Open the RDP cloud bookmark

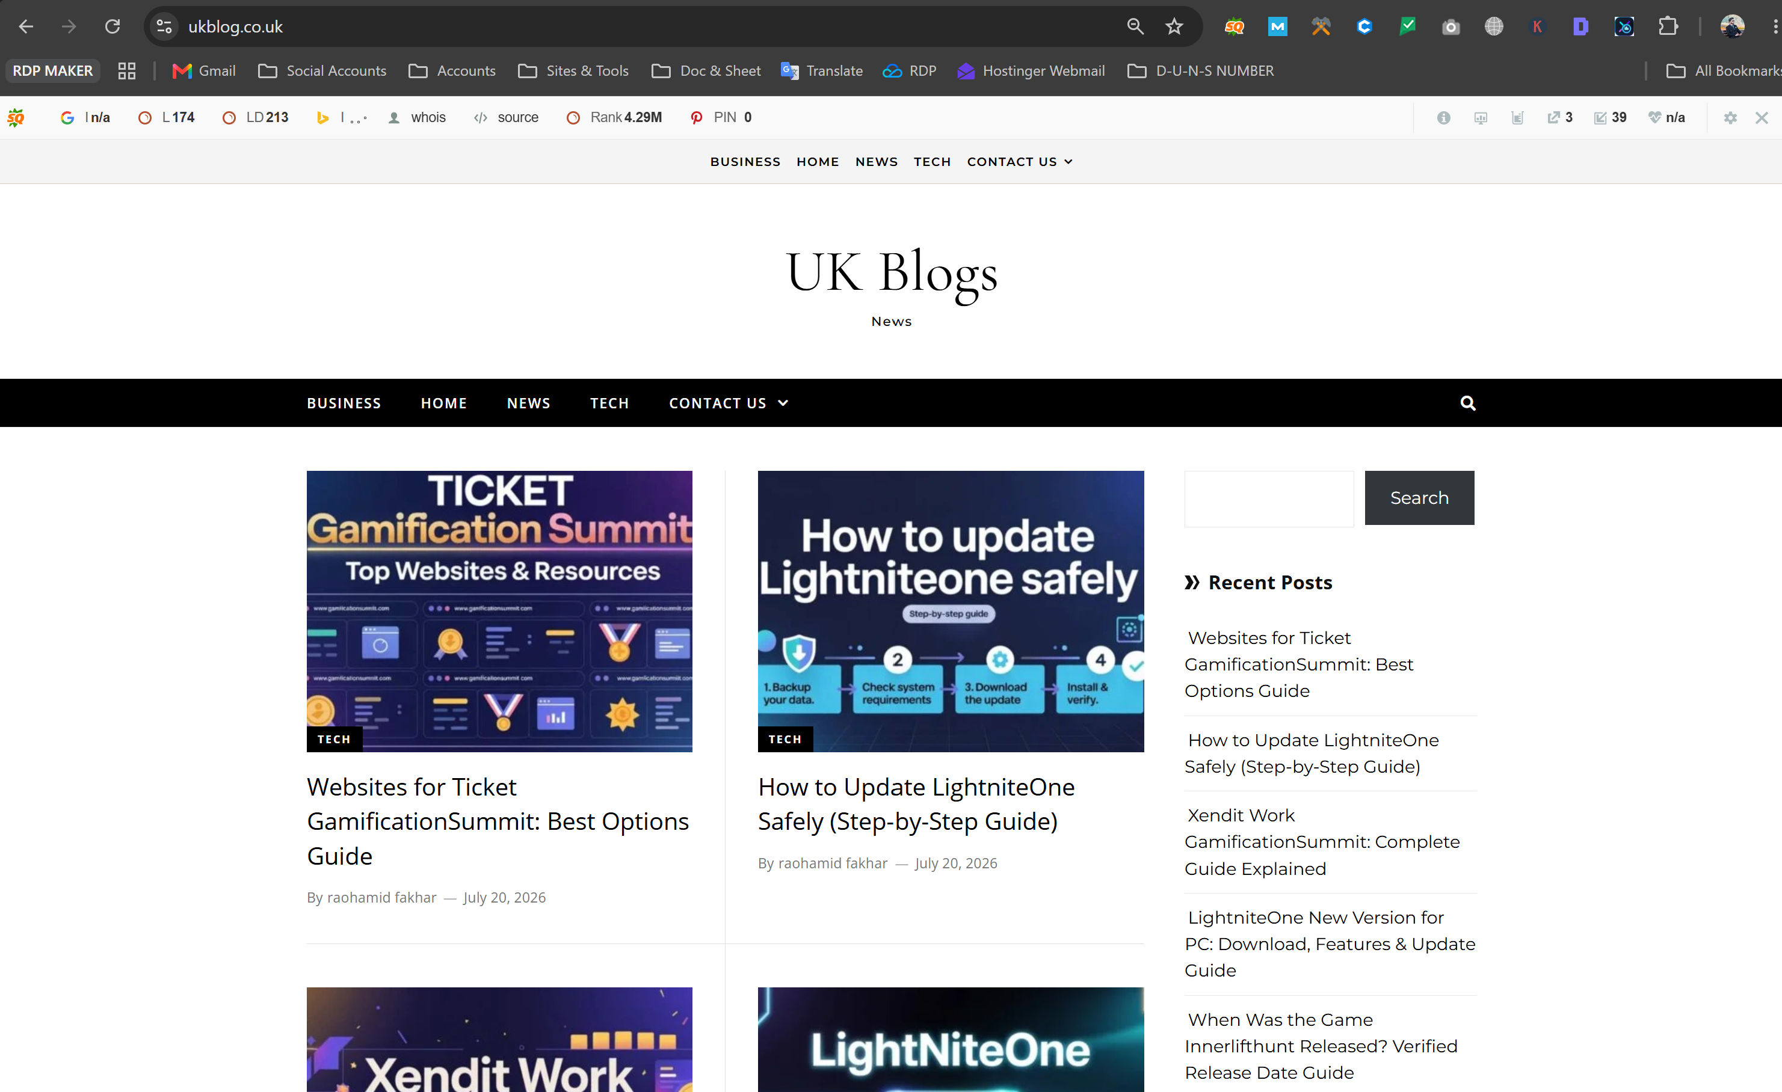click(910, 71)
